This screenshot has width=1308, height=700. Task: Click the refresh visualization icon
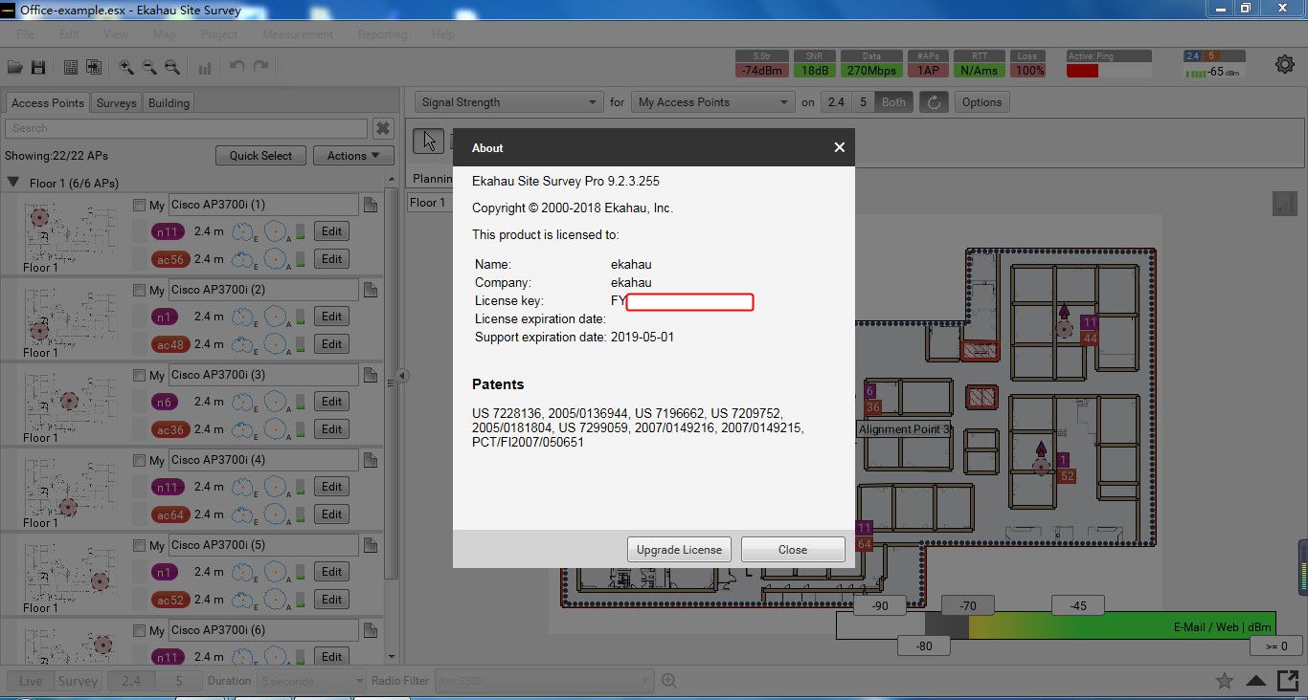[x=934, y=102]
